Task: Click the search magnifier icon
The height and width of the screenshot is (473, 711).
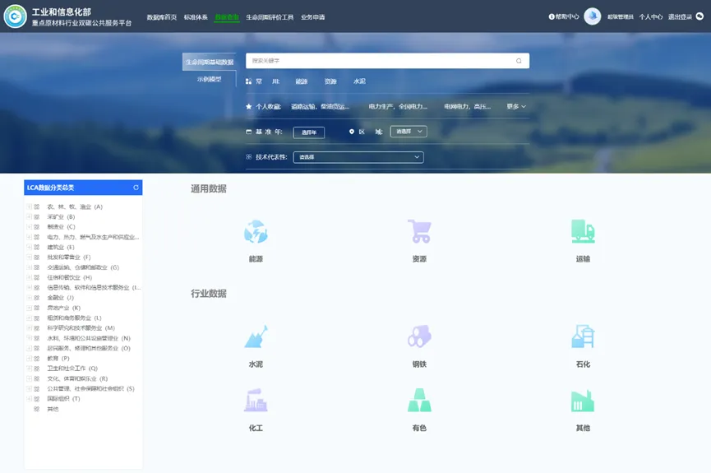Action: [519, 61]
